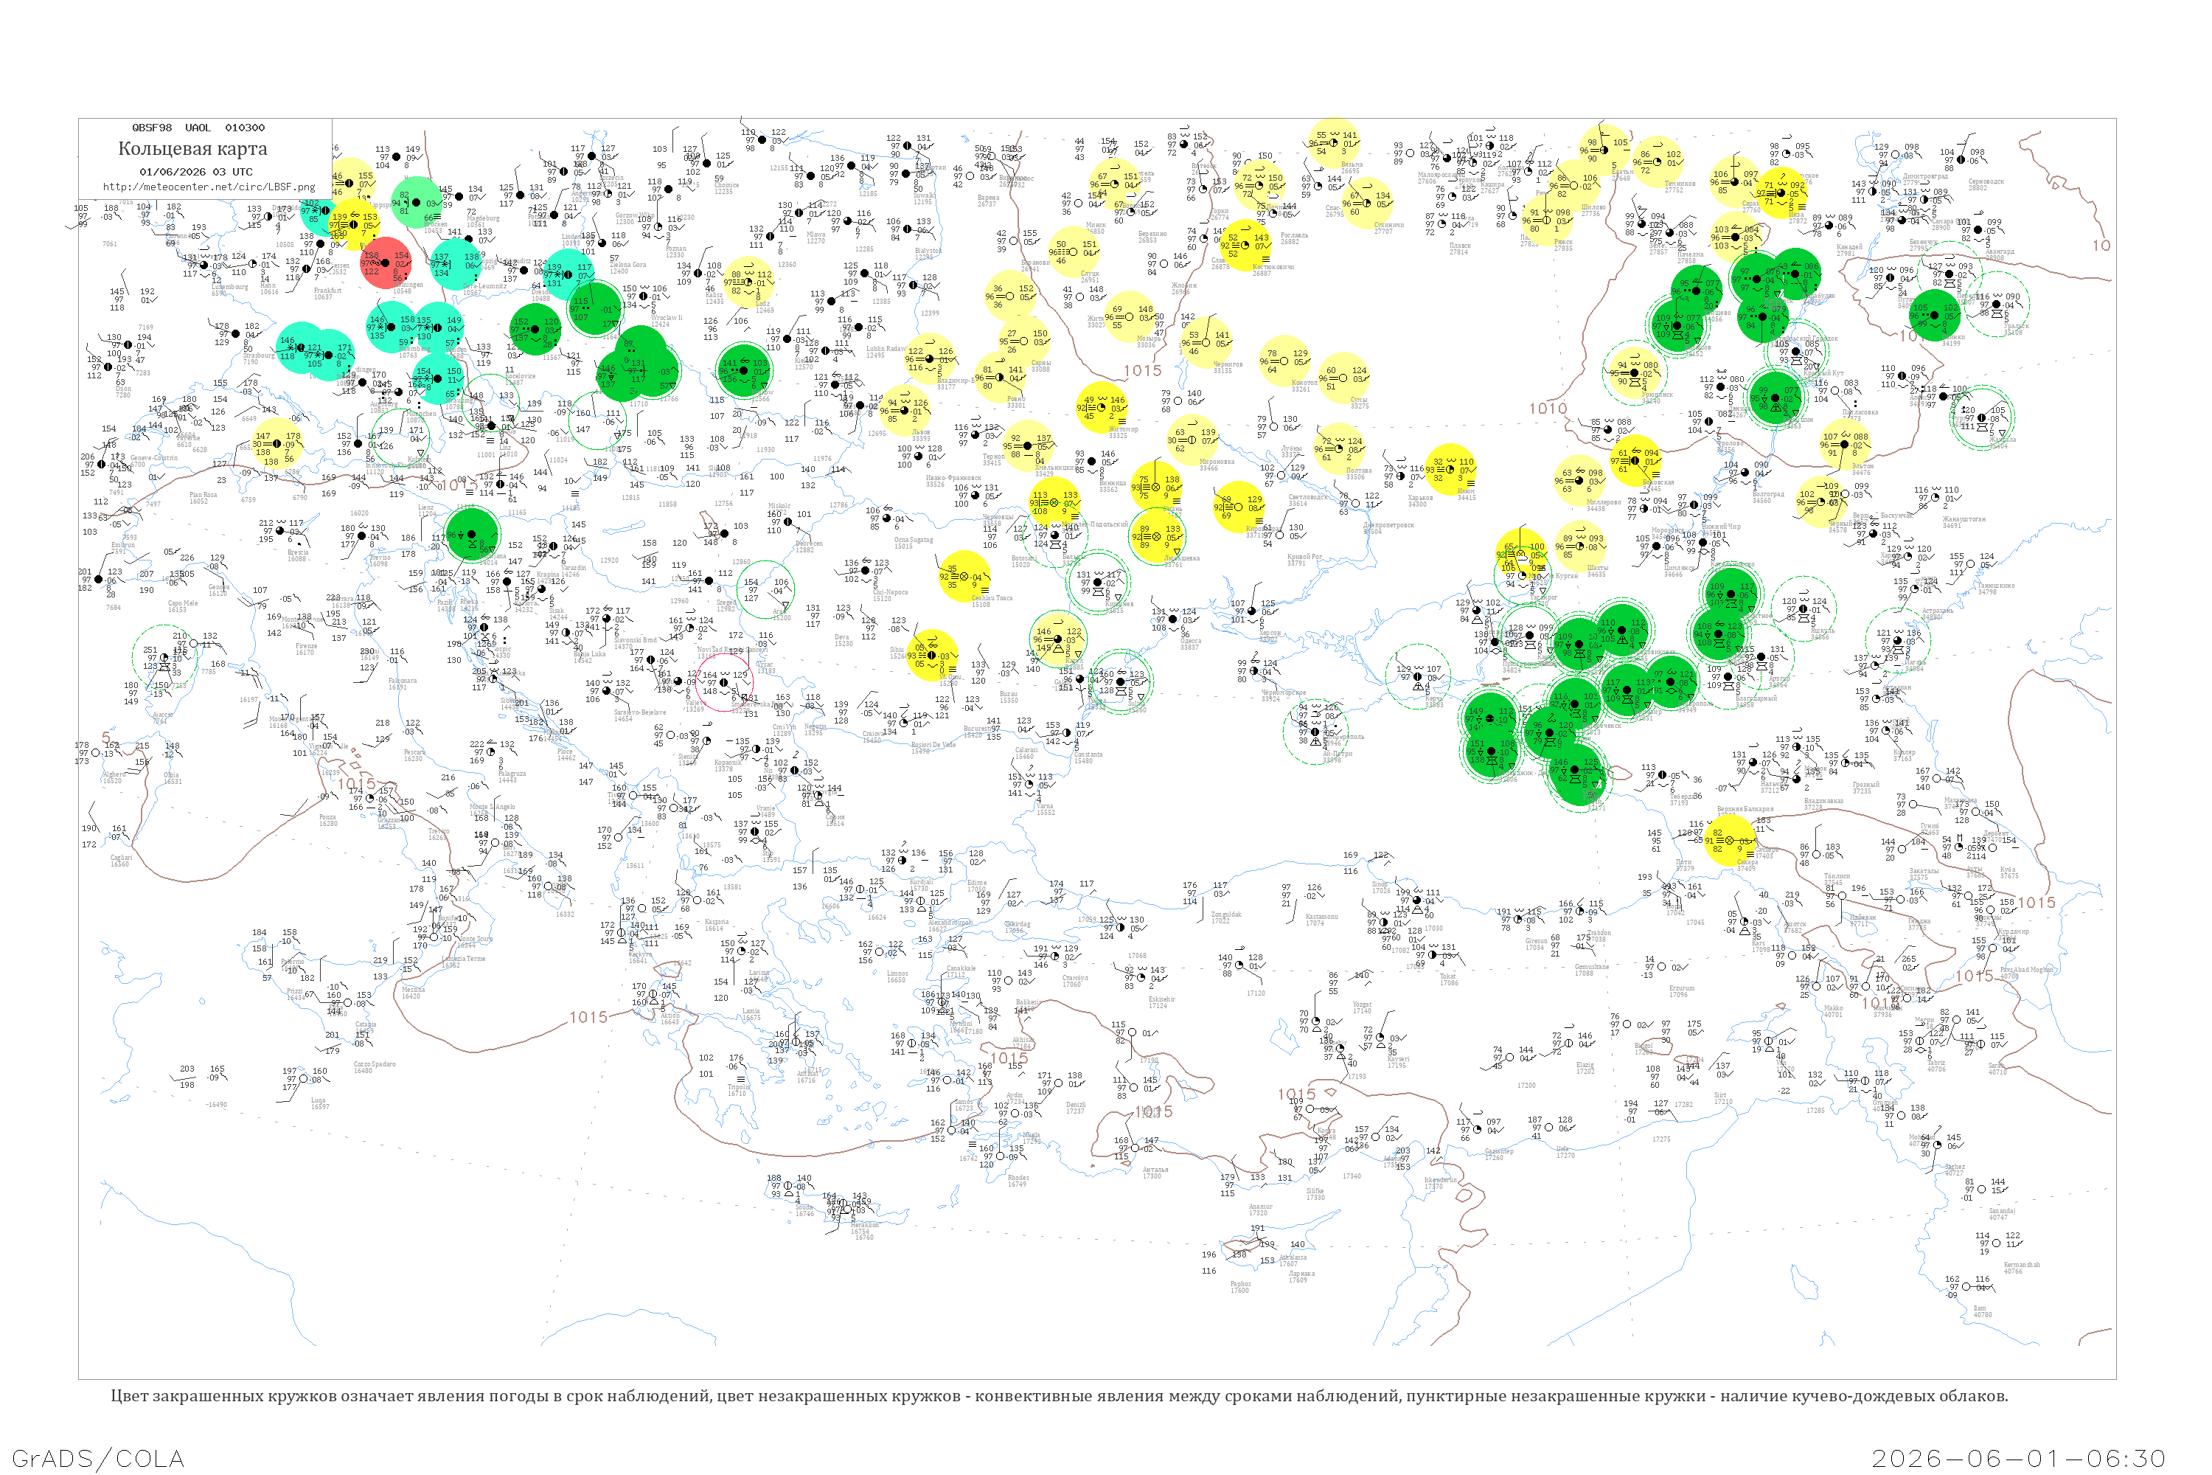Click the 'Messina 16420' station label
Viewport: 2212px width, 1475px height.
pos(412,993)
